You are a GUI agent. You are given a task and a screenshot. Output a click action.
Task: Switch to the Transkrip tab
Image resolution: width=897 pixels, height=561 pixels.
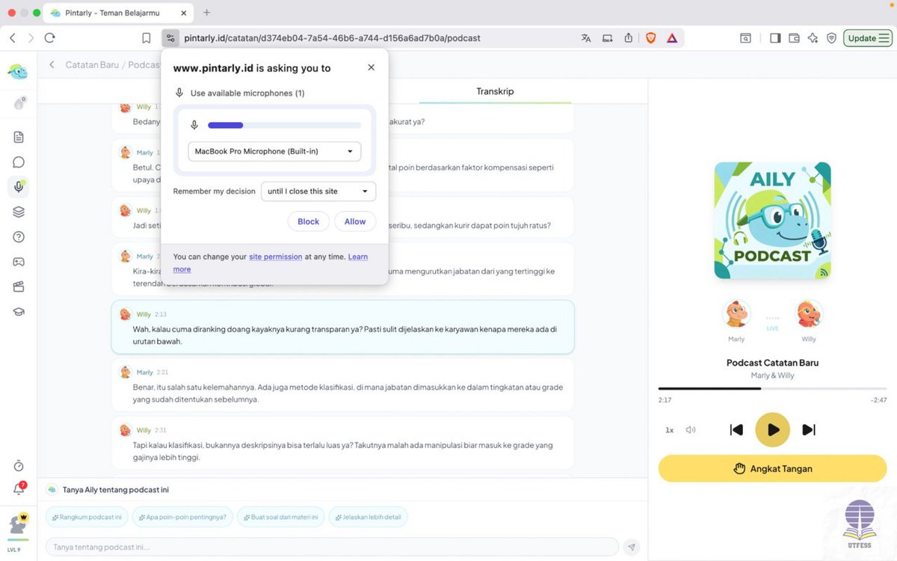coord(495,91)
